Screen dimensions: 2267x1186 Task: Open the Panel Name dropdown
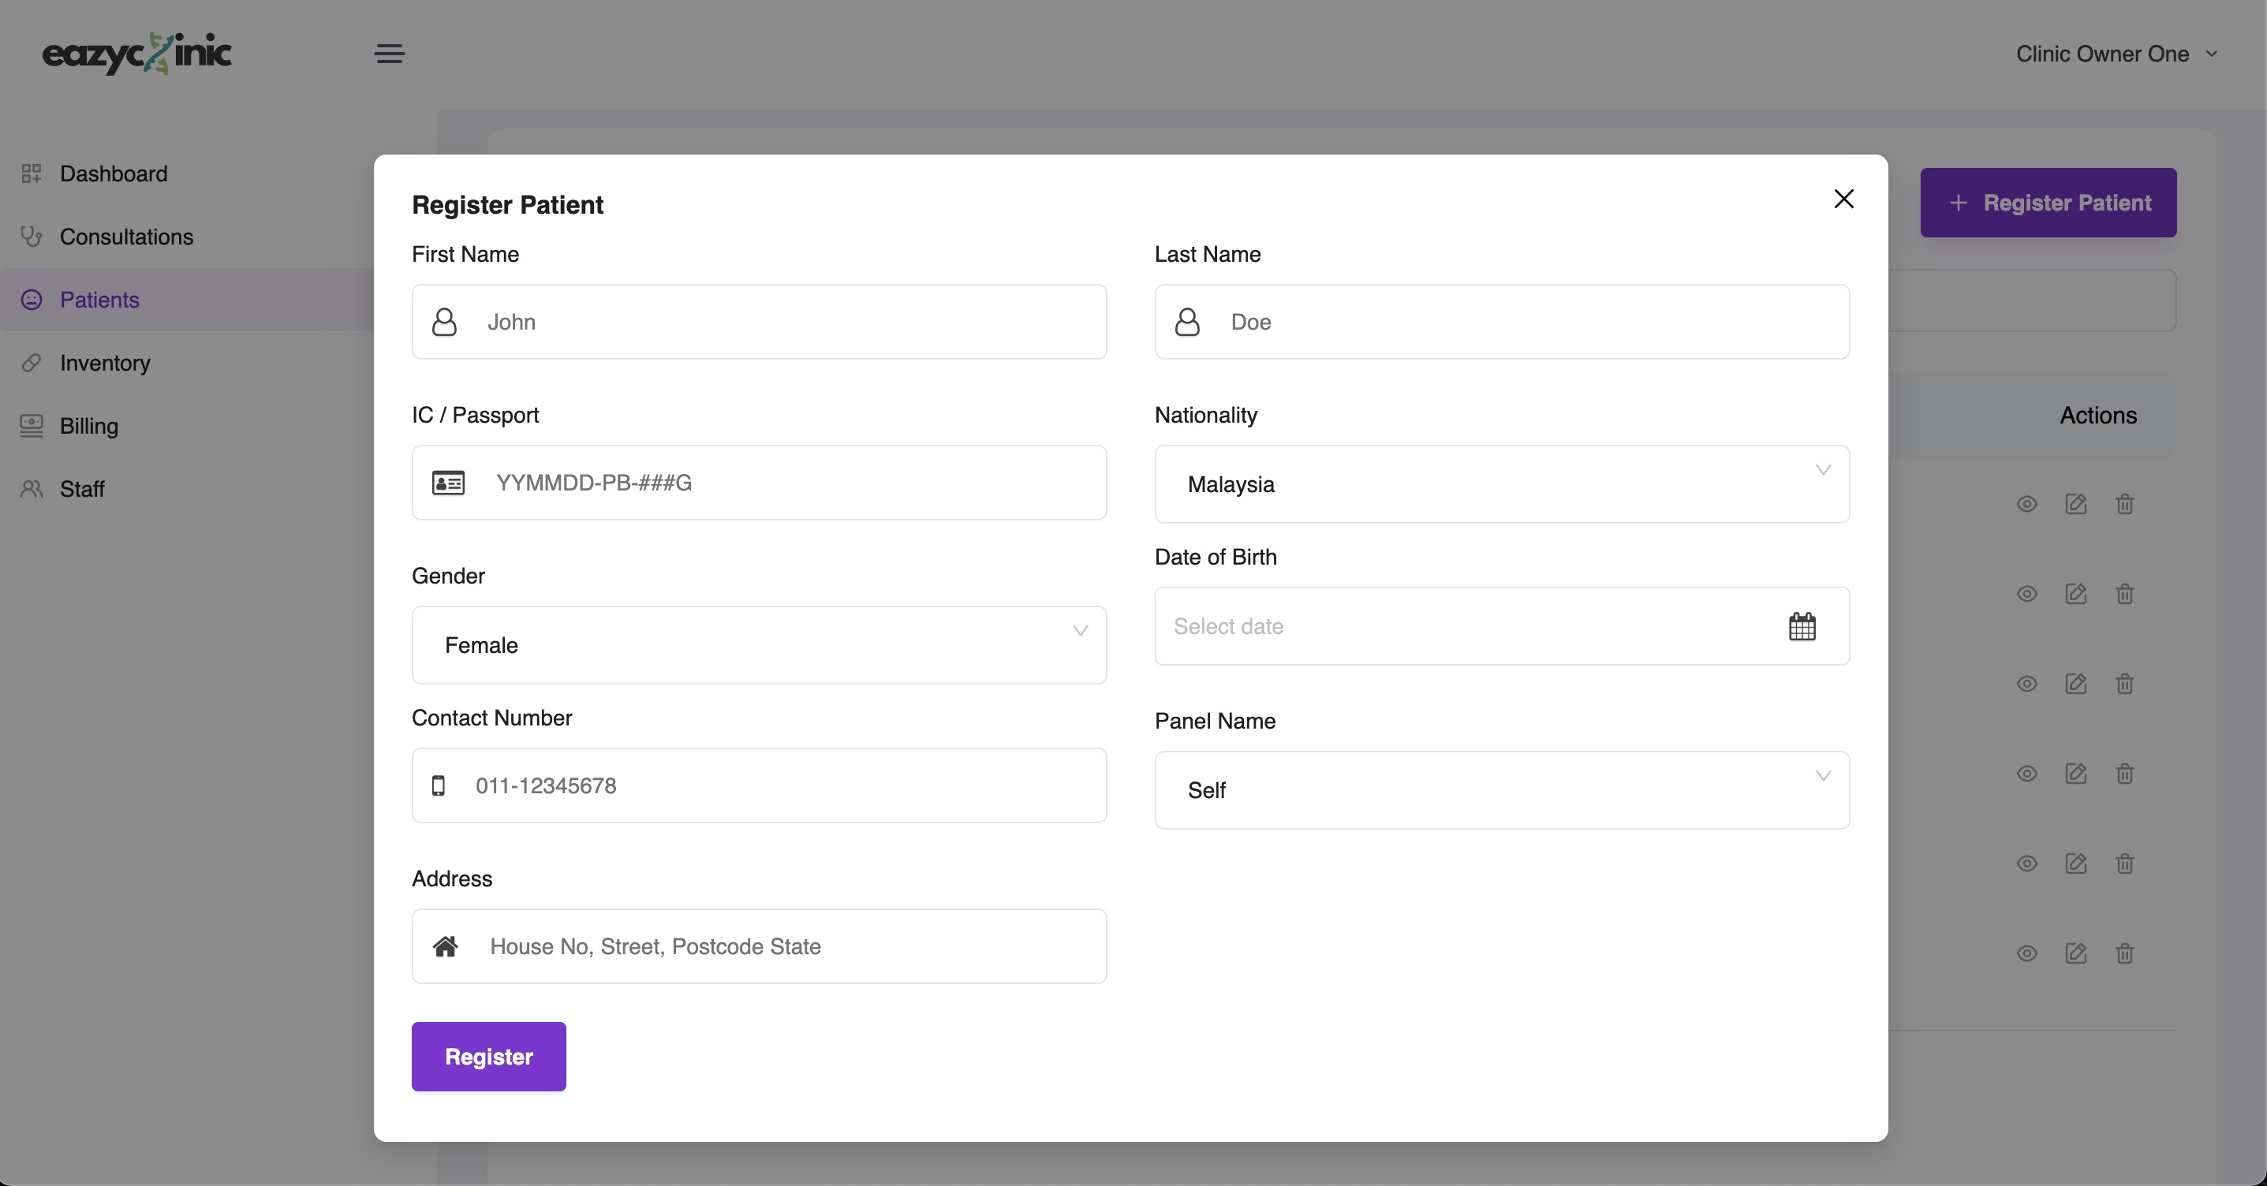point(1501,790)
